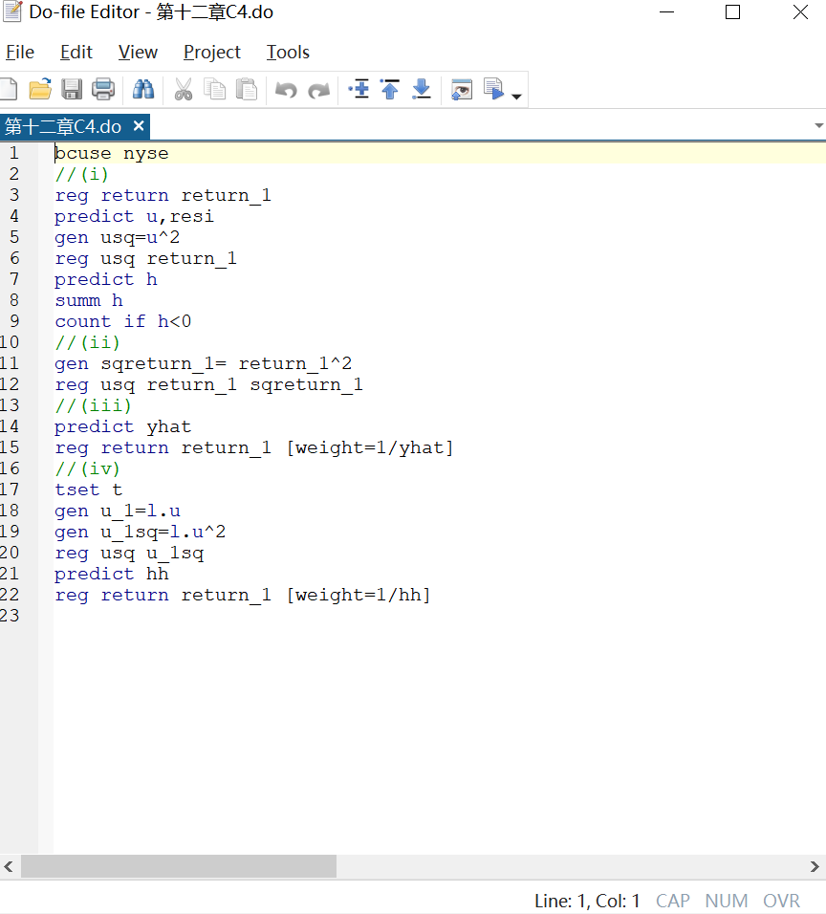Viewport: 826px width, 914px height.
Task: Click the New do-file icon
Action: coord(8,90)
